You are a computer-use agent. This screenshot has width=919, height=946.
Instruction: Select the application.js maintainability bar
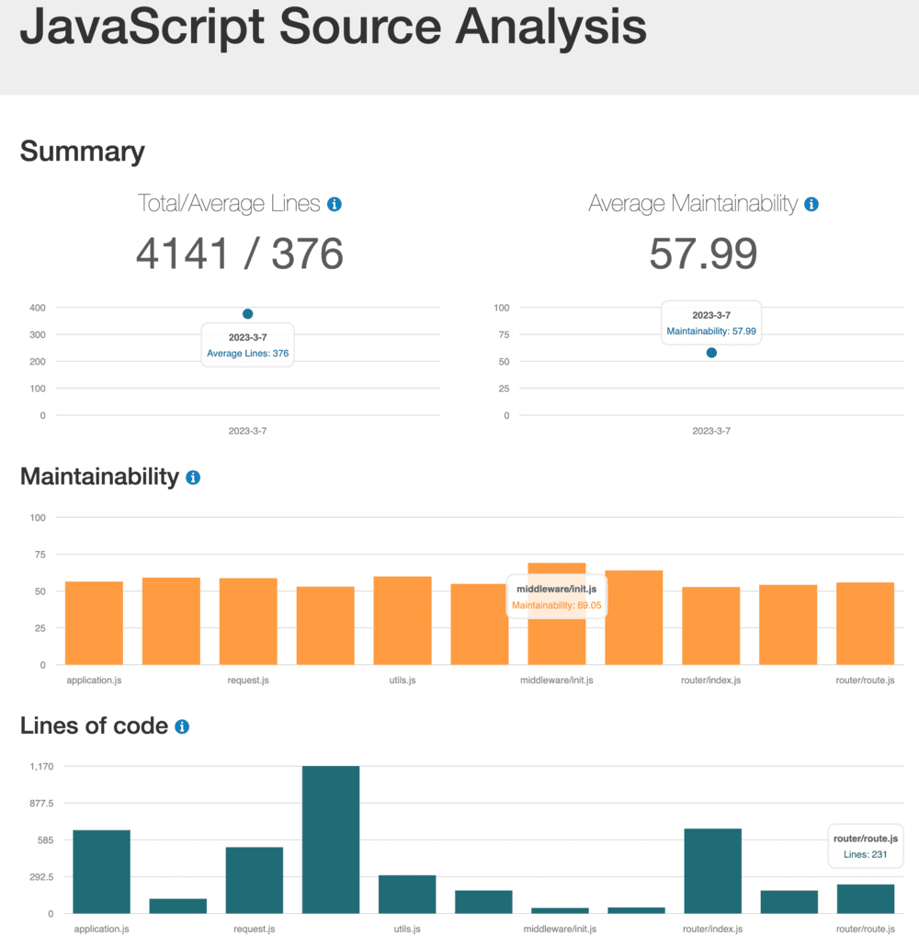pyautogui.click(x=94, y=625)
